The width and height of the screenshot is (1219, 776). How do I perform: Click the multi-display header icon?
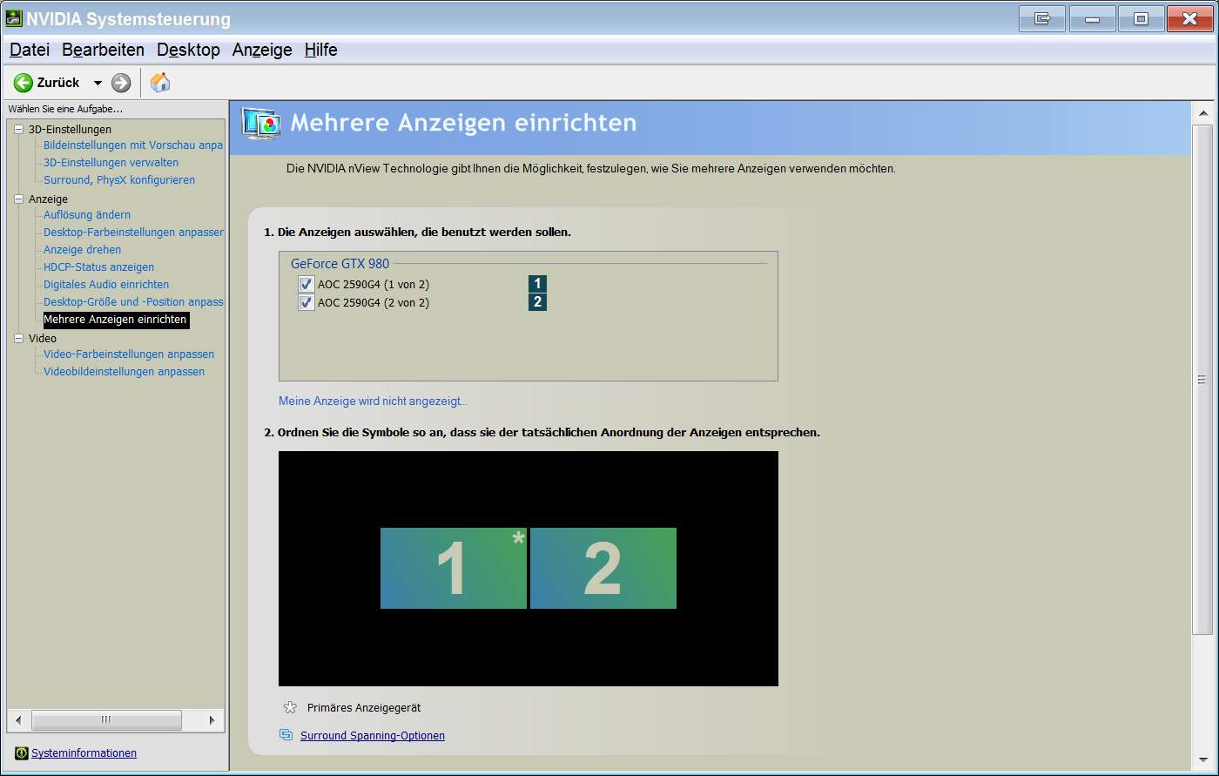(261, 125)
